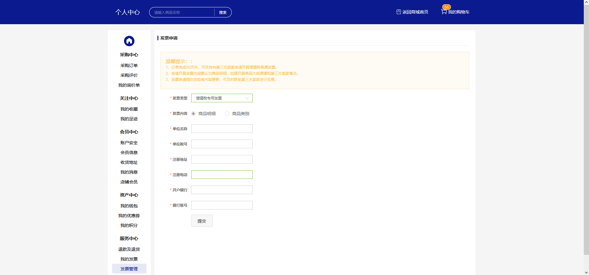
Task: Go to 账户安全 page
Action: pos(129,143)
